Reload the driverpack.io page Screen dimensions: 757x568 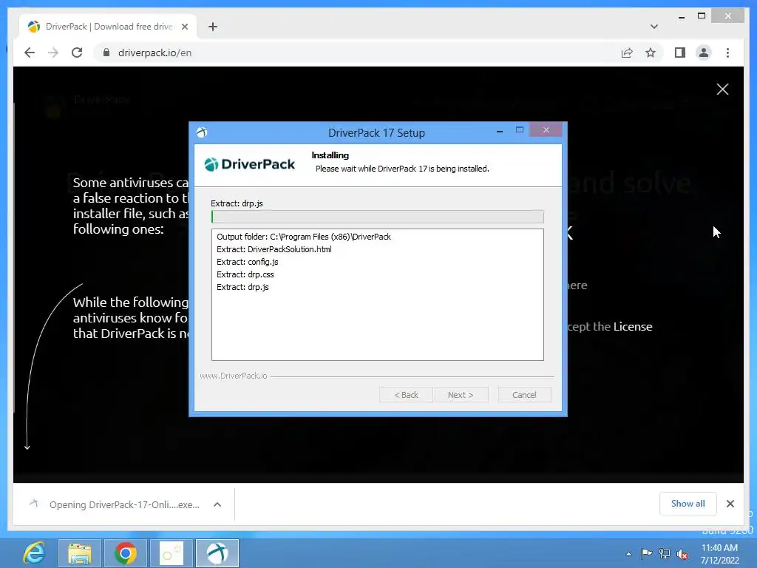pos(77,53)
